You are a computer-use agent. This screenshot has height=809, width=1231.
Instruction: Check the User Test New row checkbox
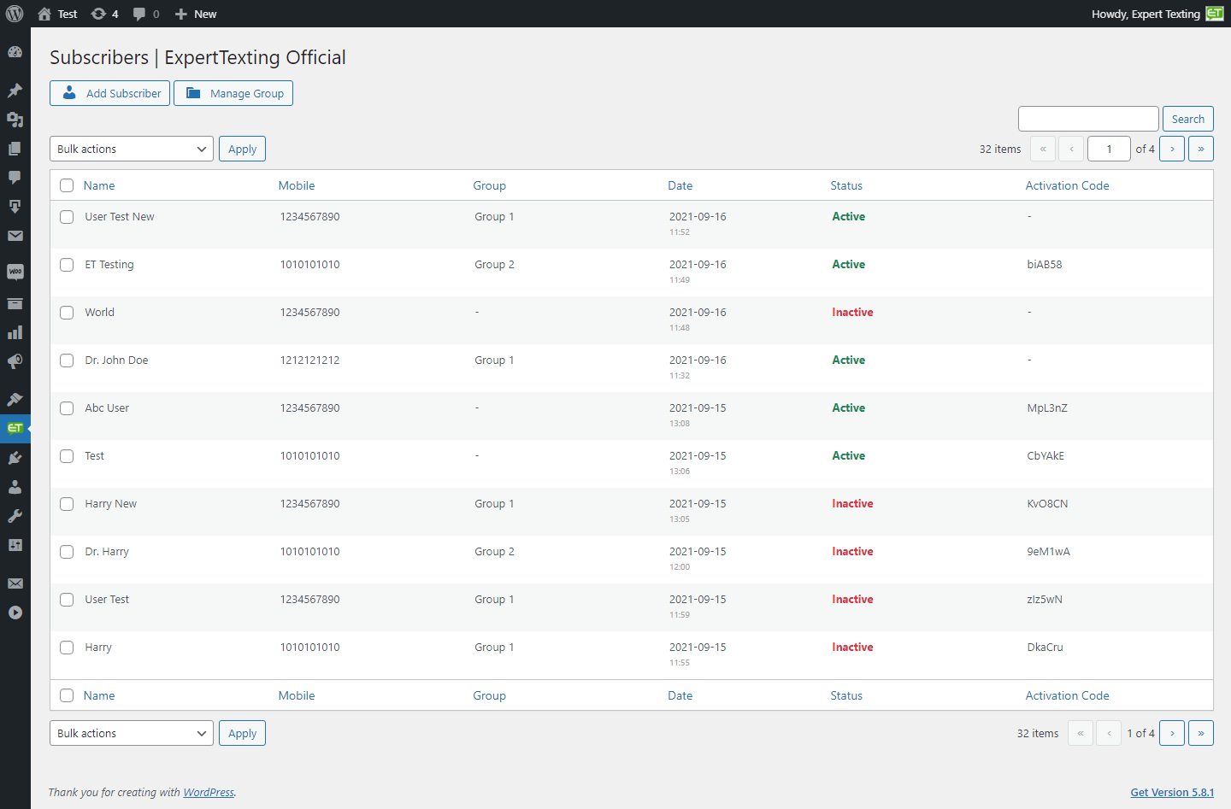point(67,217)
